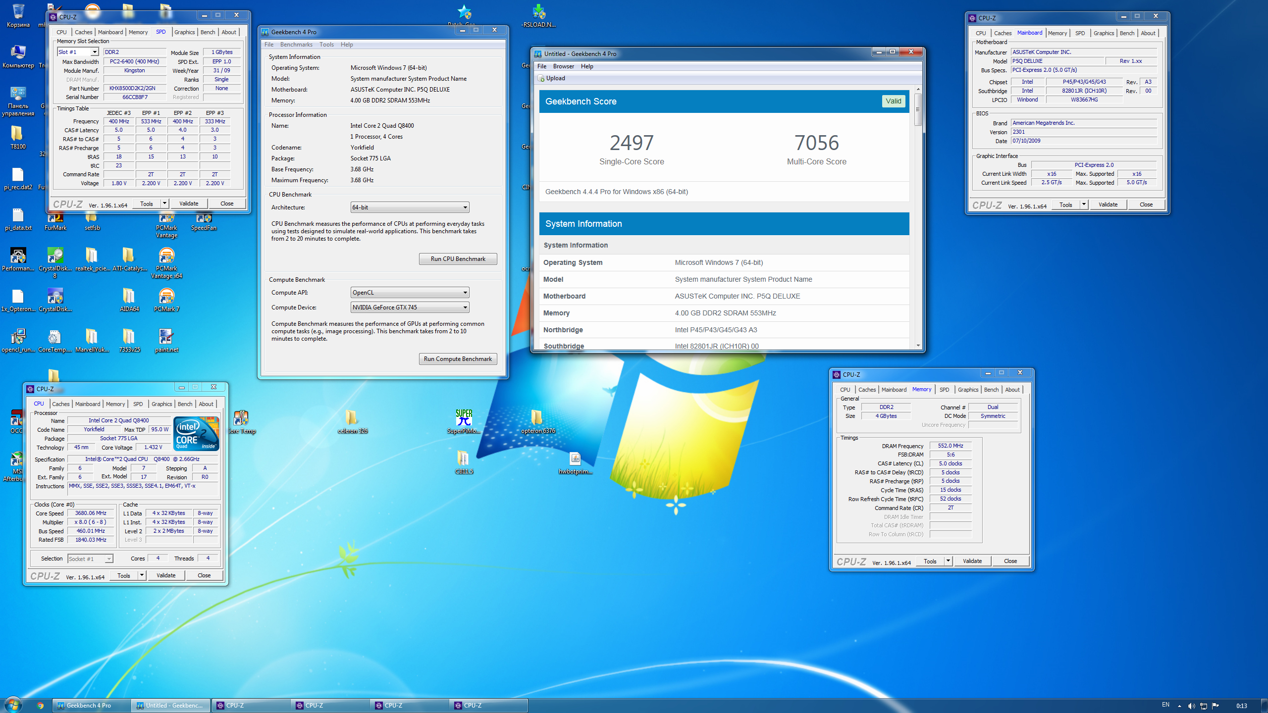Switch to Caches tab in SPD CPU-Z window

pyautogui.click(x=84, y=32)
